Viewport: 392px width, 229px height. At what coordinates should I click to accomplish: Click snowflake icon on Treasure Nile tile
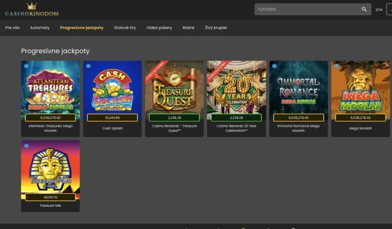point(26,146)
